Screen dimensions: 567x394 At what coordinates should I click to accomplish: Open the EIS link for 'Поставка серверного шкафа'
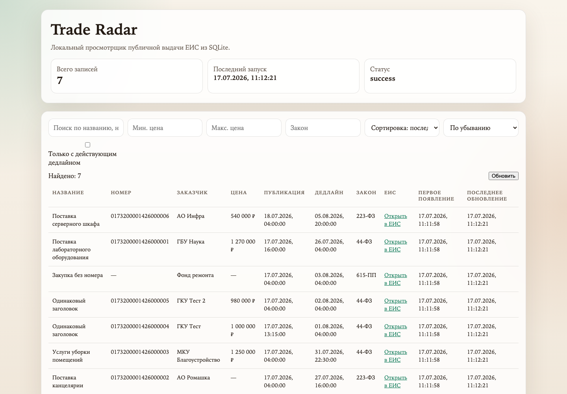pos(396,220)
